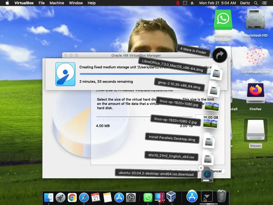This screenshot has width=273, height=205.
Task: Open Safari compass icon in Dock
Action: [x=84, y=198]
